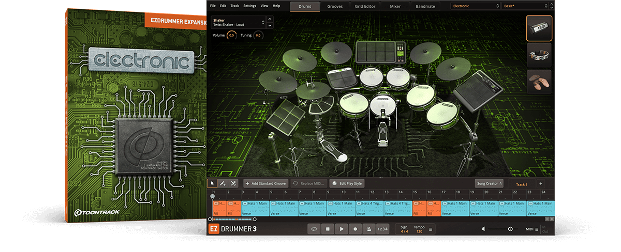Click the Edit Play Style button

click(347, 183)
